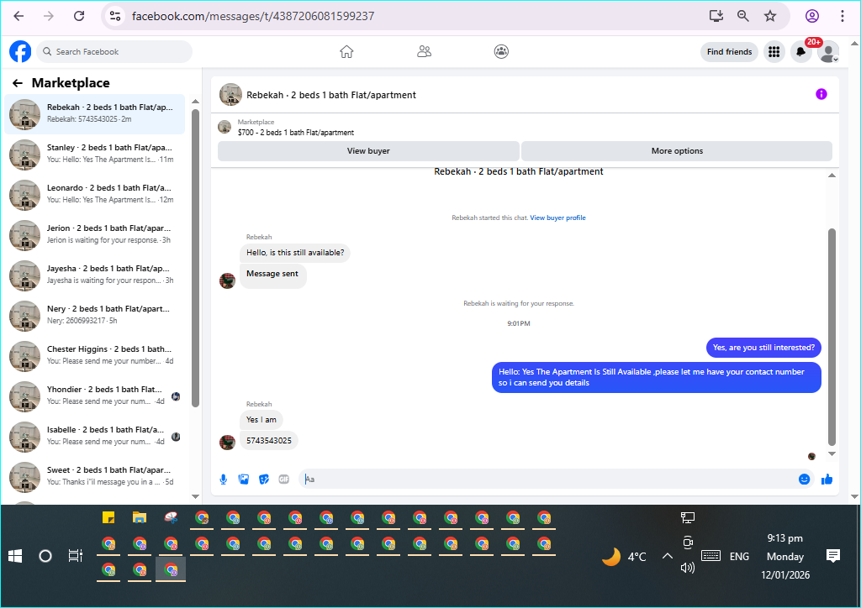Show hidden system tray icons

667,557
